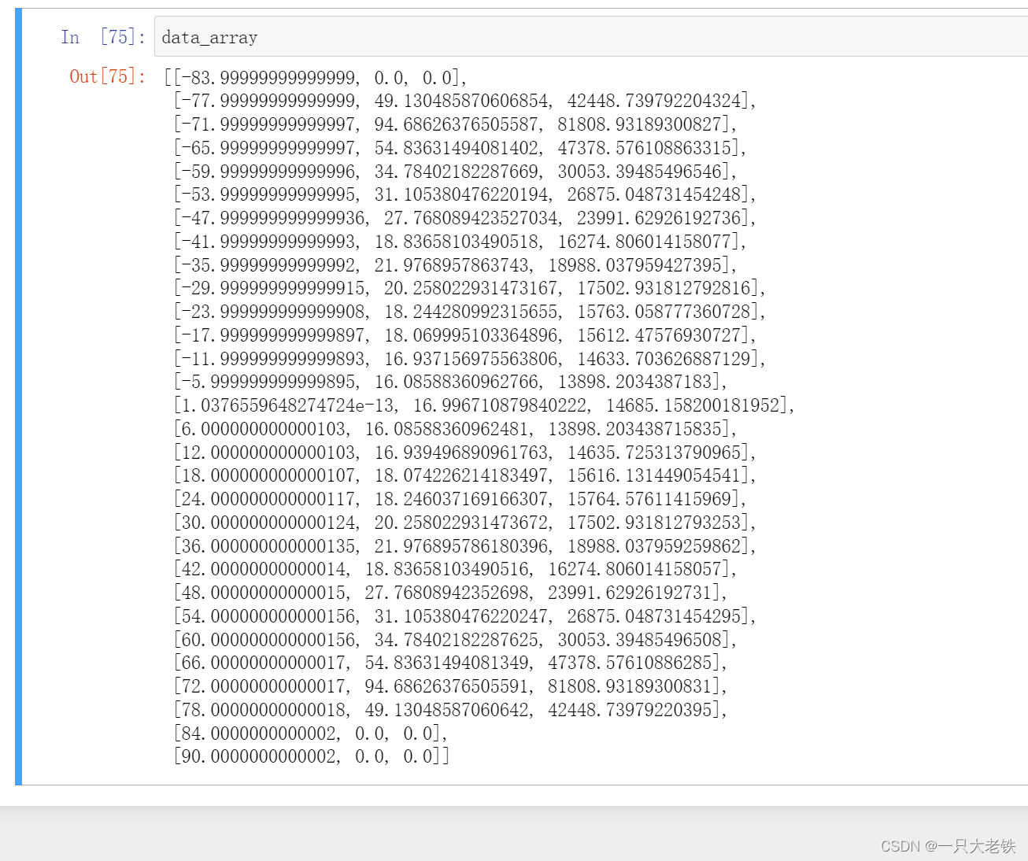
Task: Select the row starting with -65.99999999999997
Action: pyautogui.click(x=460, y=148)
